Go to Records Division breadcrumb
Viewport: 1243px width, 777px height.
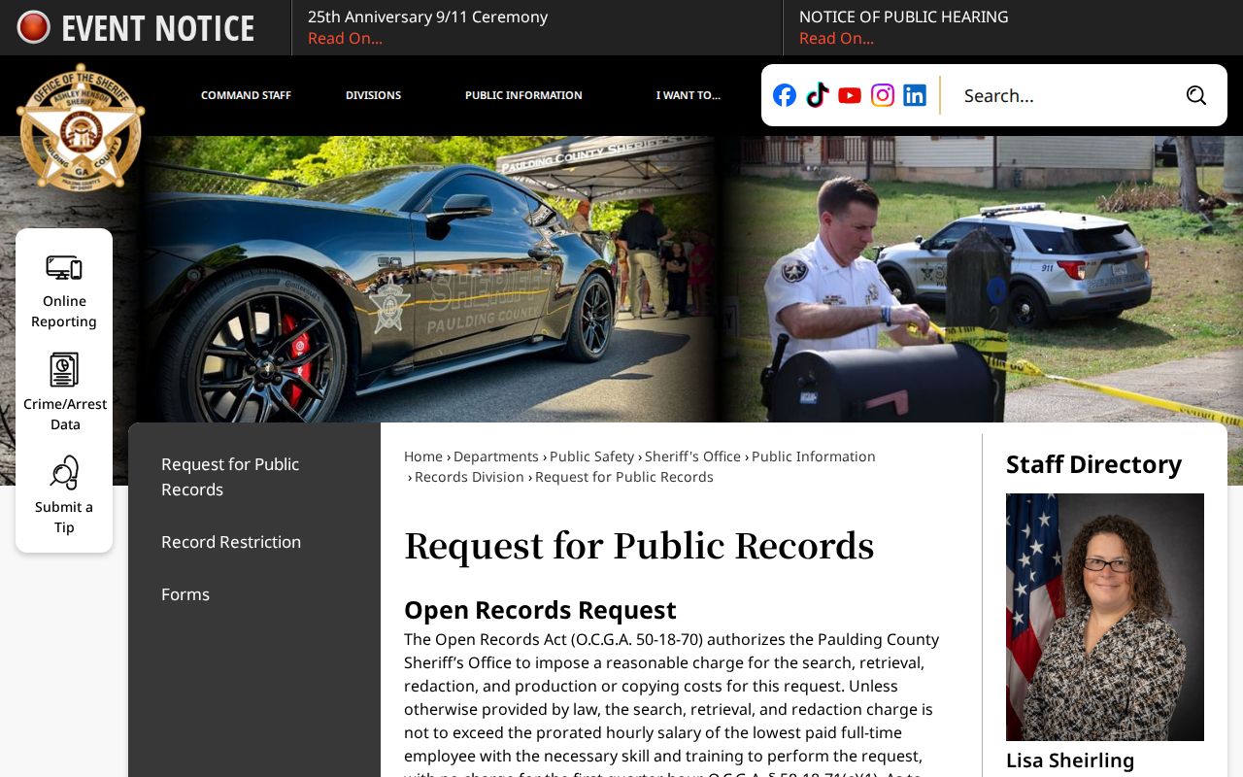click(469, 477)
